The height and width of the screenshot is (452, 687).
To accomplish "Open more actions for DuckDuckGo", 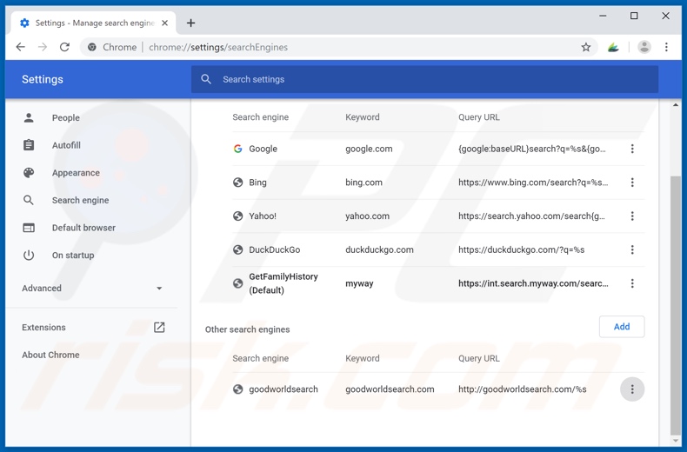I will point(632,249).
